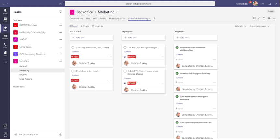This screenshot has height=139, width=280.
Task: Switch to the Monthly Updates tab
Action: tap(117, 18)
